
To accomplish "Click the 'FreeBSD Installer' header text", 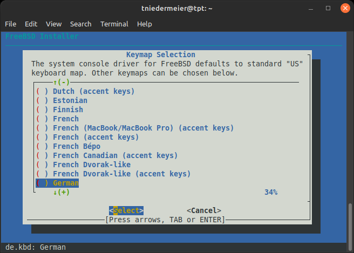I will click(42, 36).
